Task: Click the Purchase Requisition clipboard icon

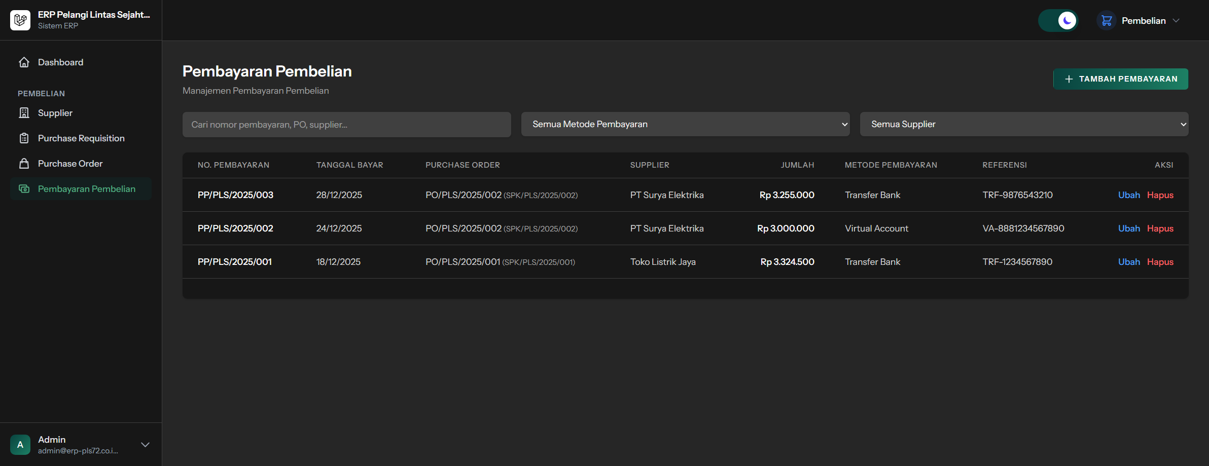Action: tap(24, 138)
